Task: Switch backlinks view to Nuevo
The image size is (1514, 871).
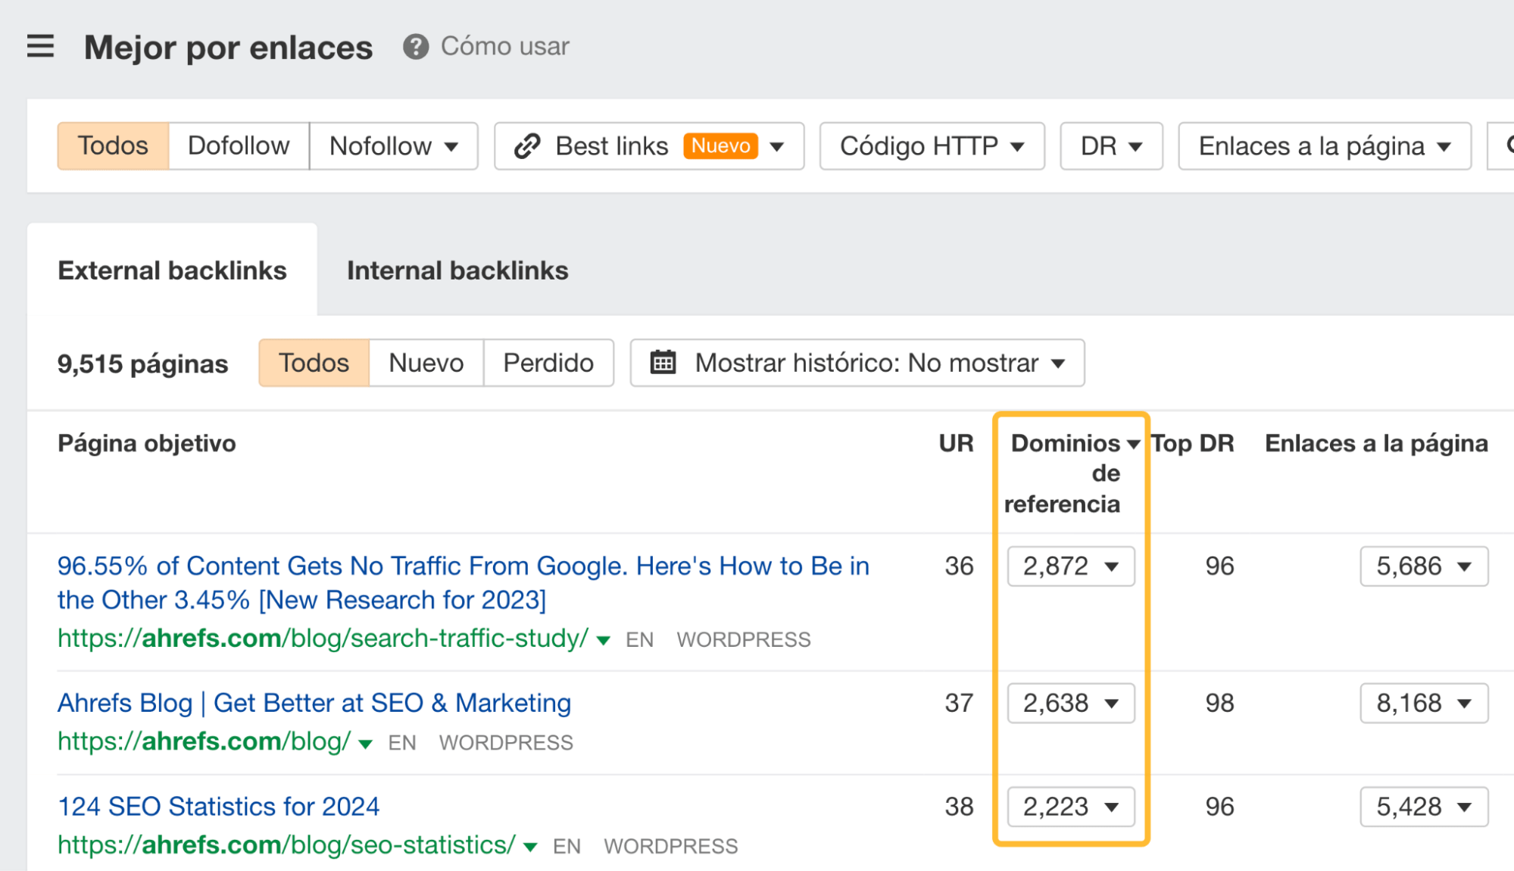Action: (425, 363)
